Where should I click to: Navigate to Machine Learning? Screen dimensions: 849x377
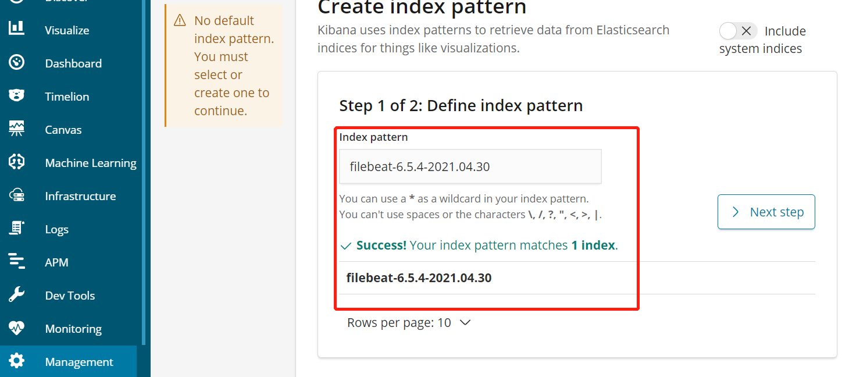pos(91,163)
